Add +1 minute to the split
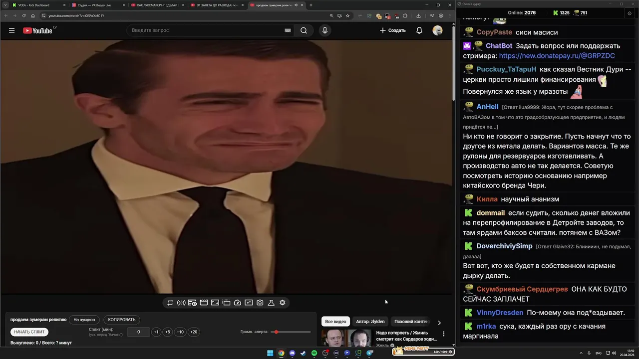 (156, 332)
